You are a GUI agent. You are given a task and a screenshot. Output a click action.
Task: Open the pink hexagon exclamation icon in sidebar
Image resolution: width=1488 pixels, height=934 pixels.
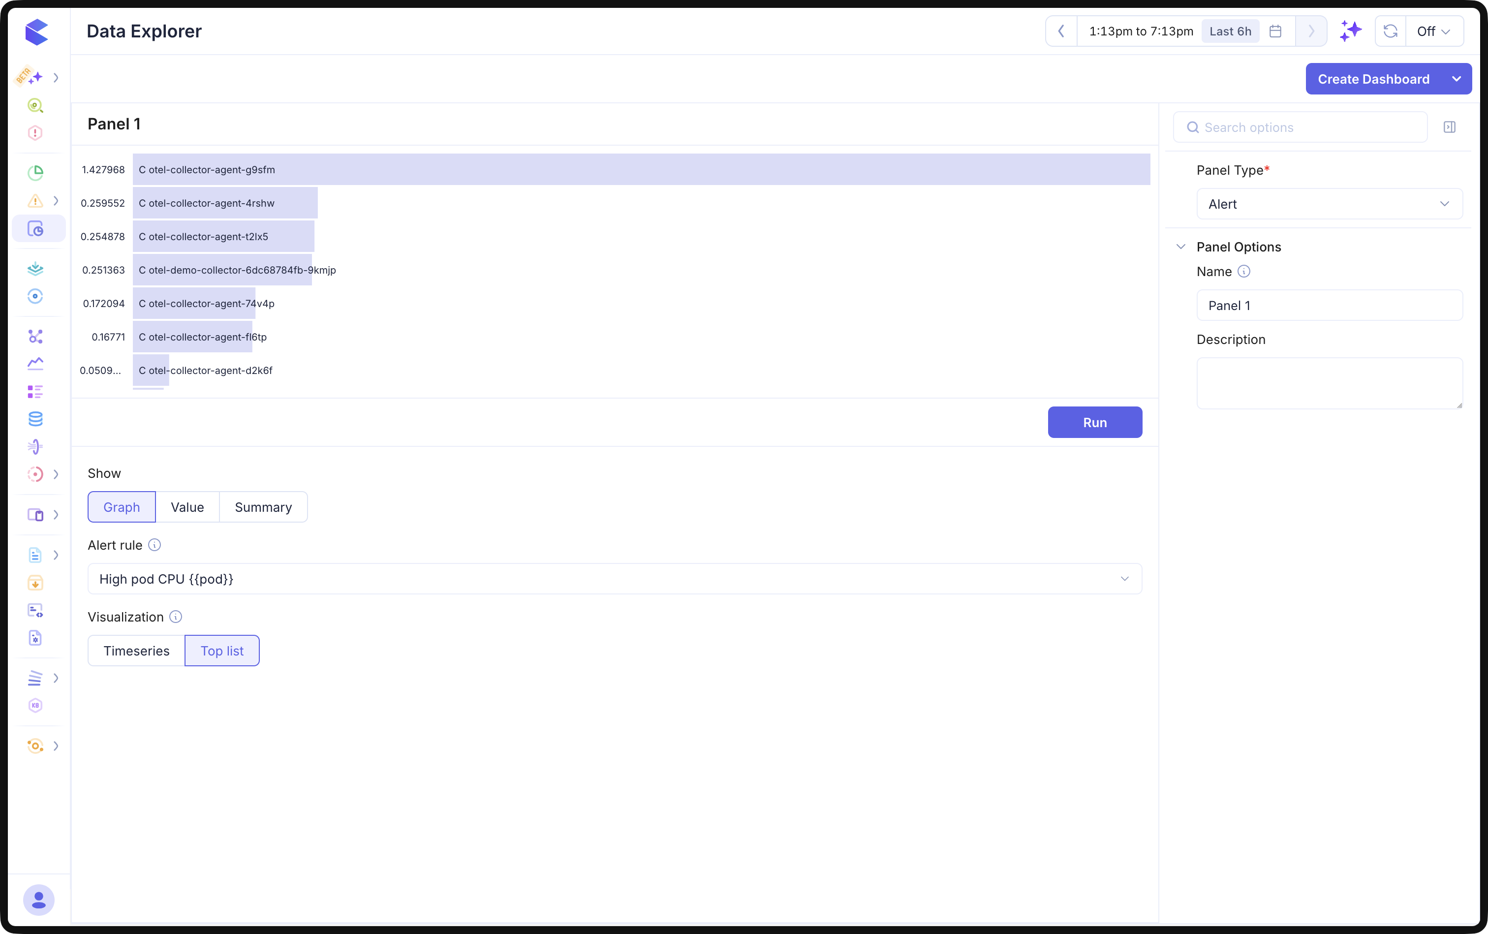(35, 133)
